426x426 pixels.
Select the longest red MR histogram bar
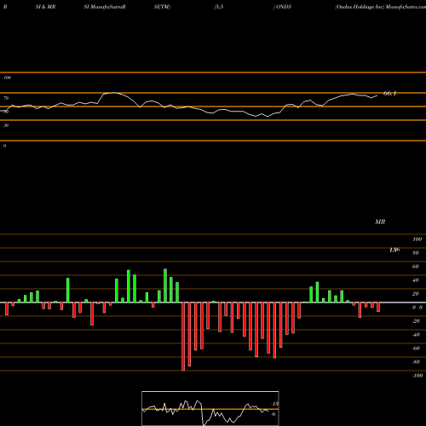point(183,337)
